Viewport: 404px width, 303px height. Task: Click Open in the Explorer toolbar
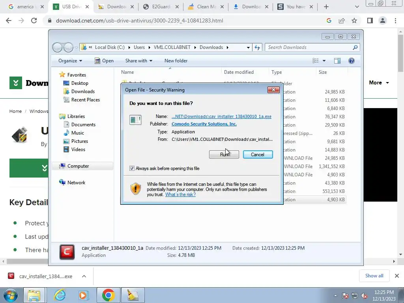pyautogui.click(x=104, y=61)
